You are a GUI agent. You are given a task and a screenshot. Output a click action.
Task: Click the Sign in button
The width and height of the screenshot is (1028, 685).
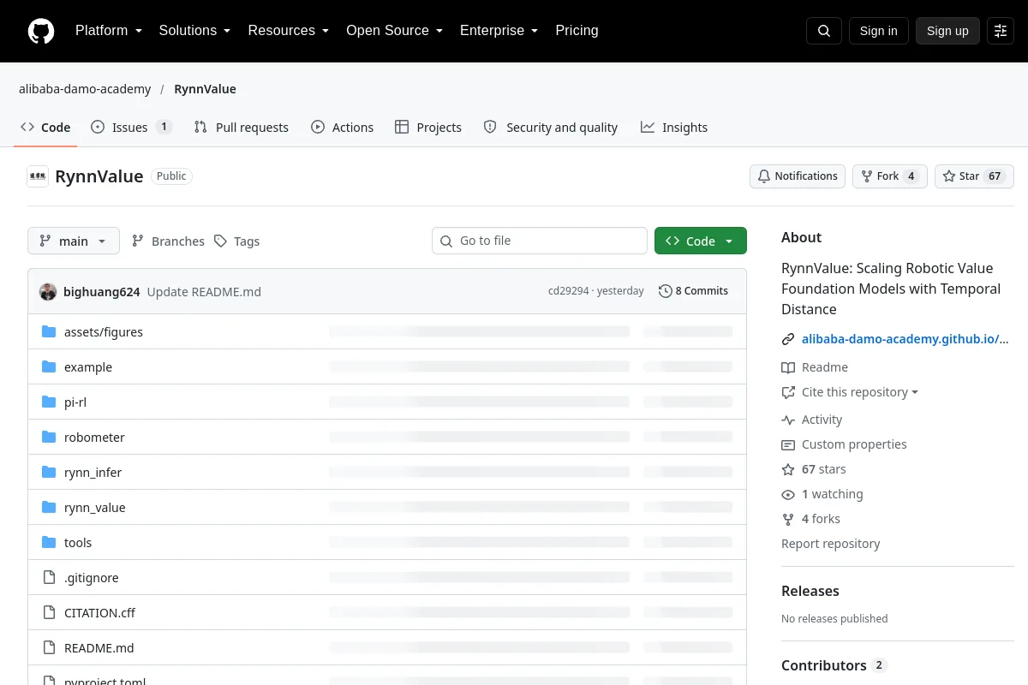[x=878, y=31]
